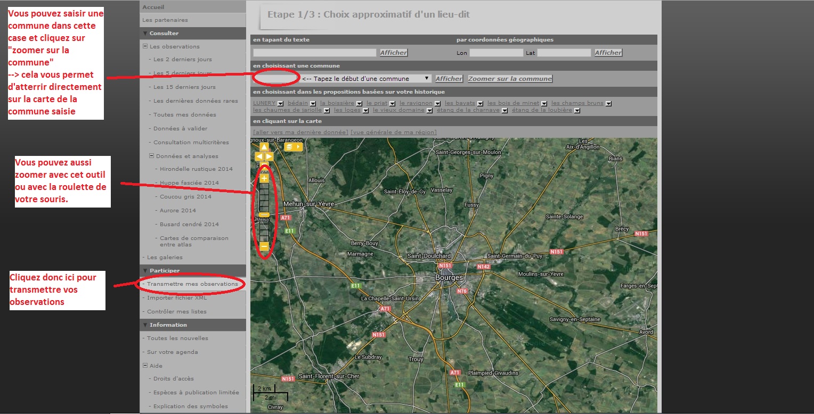Collapse the 'Aide' tree node

coord(145,366)
